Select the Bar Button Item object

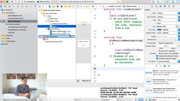coord(162,82)
